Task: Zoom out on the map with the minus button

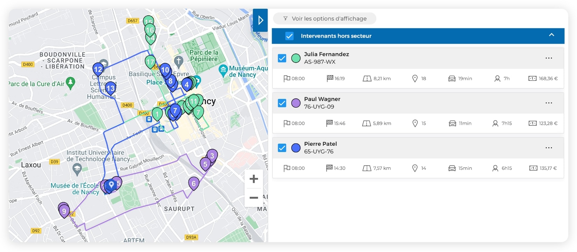Action: (254, 197)
